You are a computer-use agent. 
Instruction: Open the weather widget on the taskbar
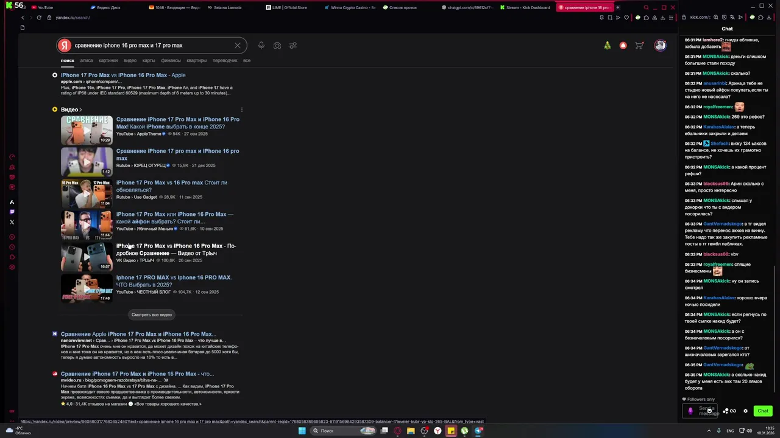tap(18, 431)
